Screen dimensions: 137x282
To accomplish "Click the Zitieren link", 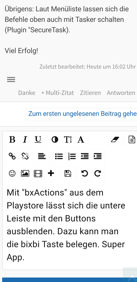I will 90,93.
